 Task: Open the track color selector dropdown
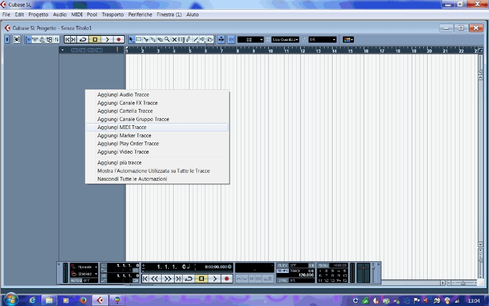click(348, 40)
